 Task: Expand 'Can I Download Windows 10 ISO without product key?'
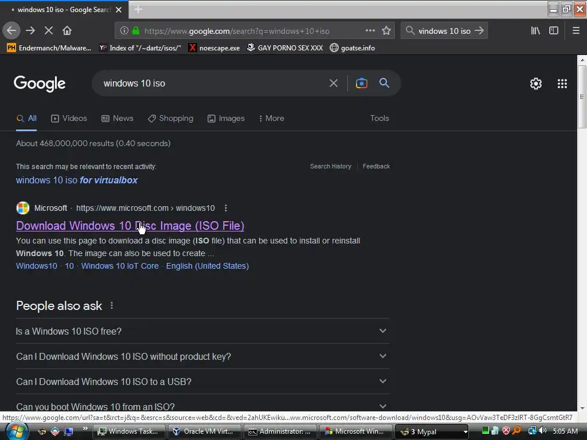202,356
